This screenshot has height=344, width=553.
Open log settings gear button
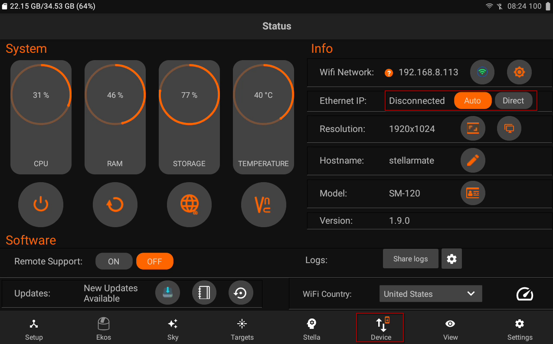pos(452,259)
